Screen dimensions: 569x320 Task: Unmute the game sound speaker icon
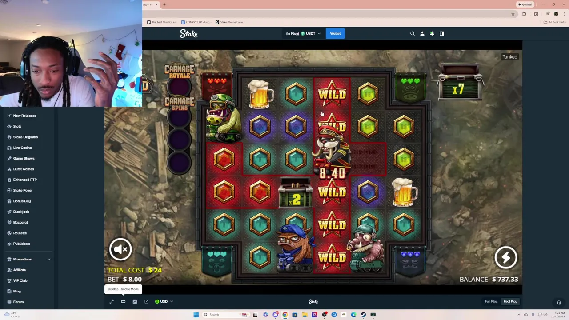[x=120, y=249]
